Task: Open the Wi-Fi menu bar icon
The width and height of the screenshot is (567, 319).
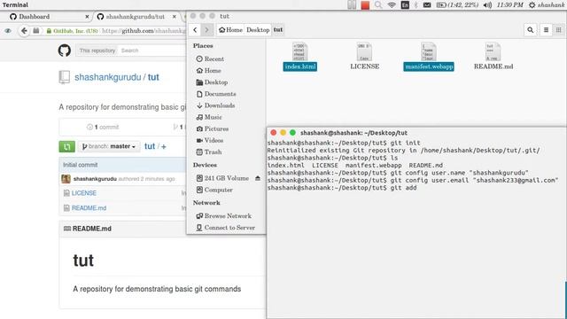Action: 392,4
